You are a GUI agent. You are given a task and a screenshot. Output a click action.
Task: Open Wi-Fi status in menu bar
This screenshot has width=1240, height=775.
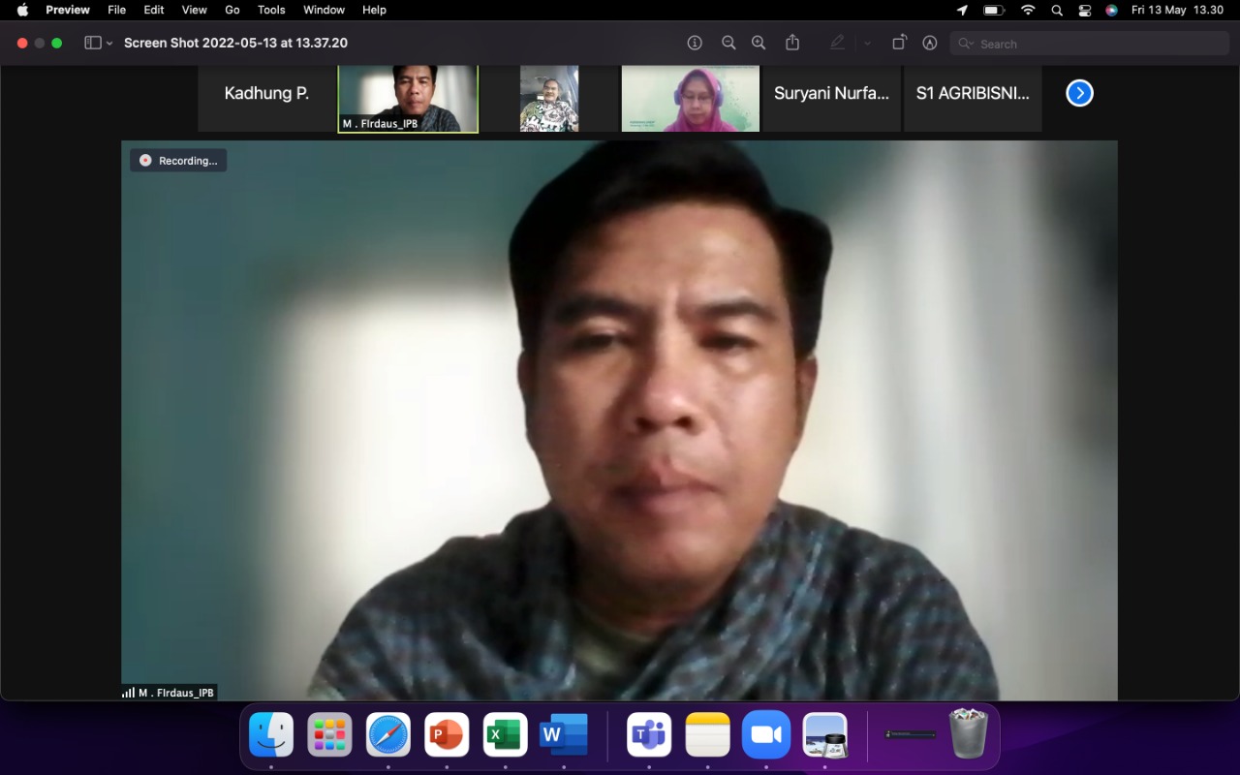pos(1028,10)
